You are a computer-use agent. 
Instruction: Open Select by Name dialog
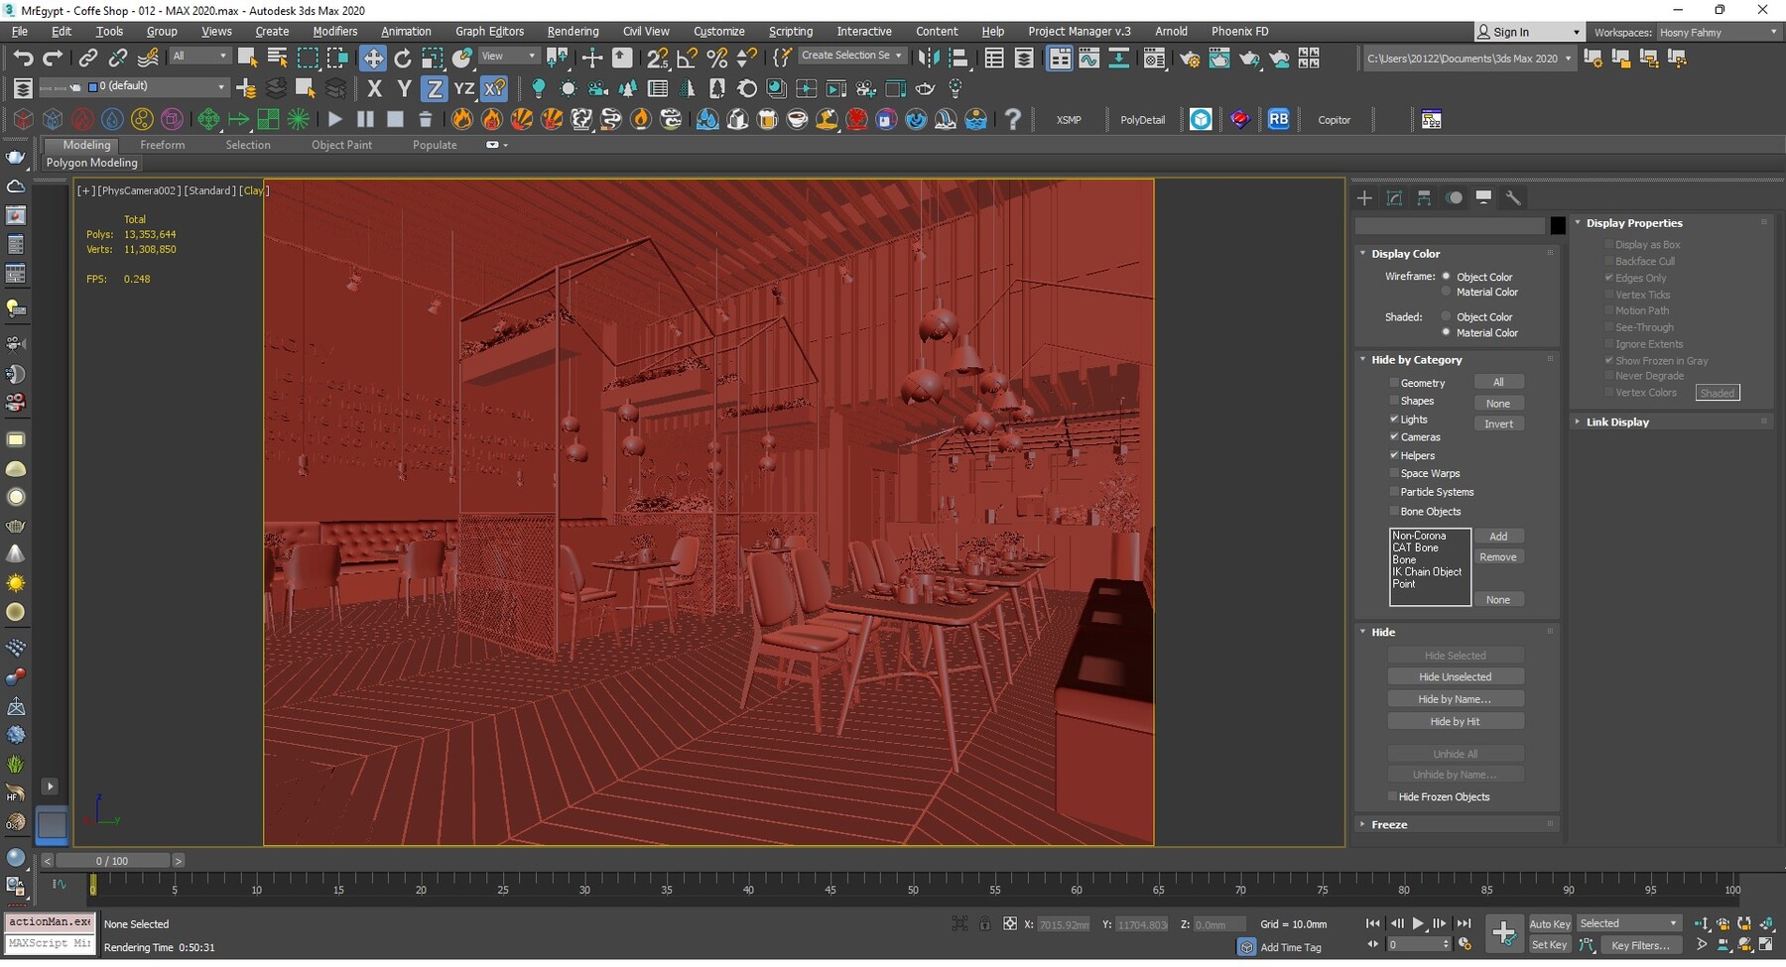(x=277, y=57)
